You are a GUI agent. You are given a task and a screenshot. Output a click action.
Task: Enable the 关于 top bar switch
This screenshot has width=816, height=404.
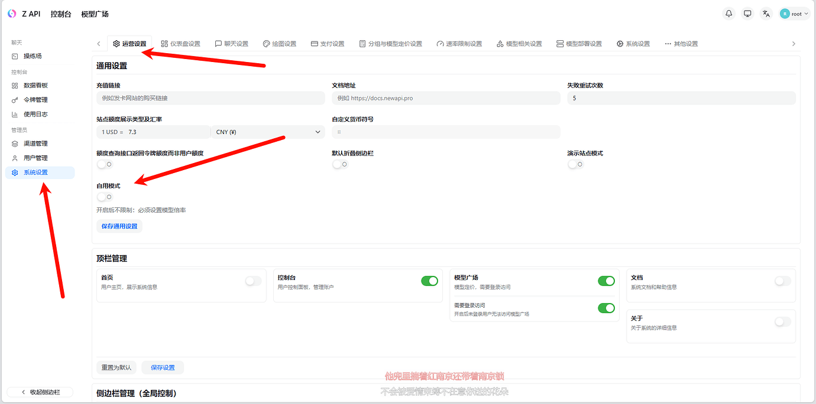(x=783, y=322)
